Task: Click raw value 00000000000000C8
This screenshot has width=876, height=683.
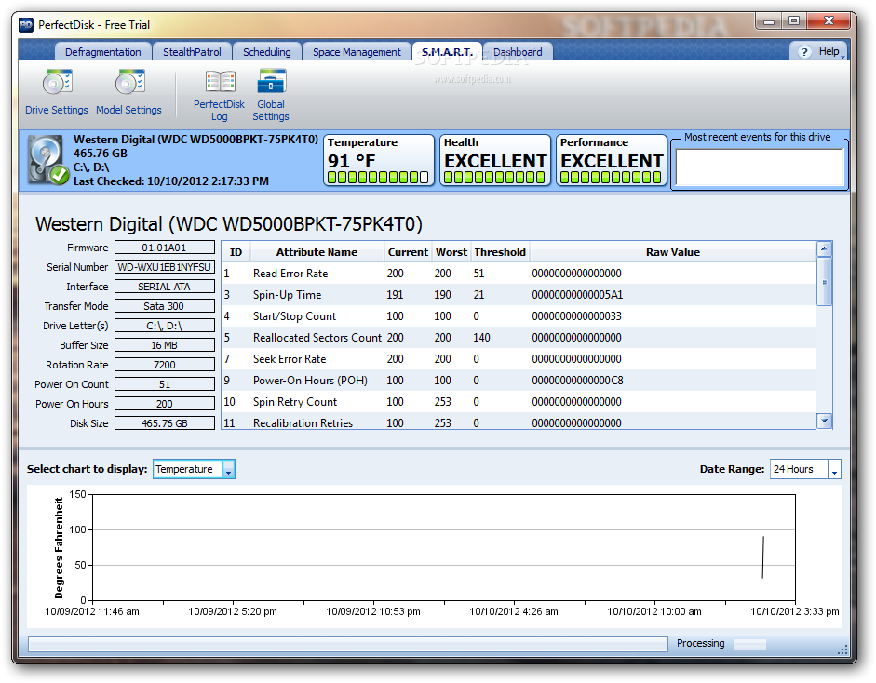Action: [577, 381]
